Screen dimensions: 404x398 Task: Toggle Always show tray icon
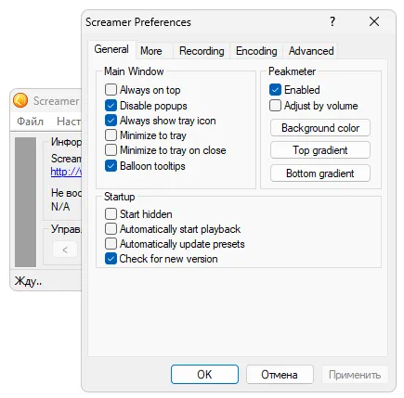111,121
